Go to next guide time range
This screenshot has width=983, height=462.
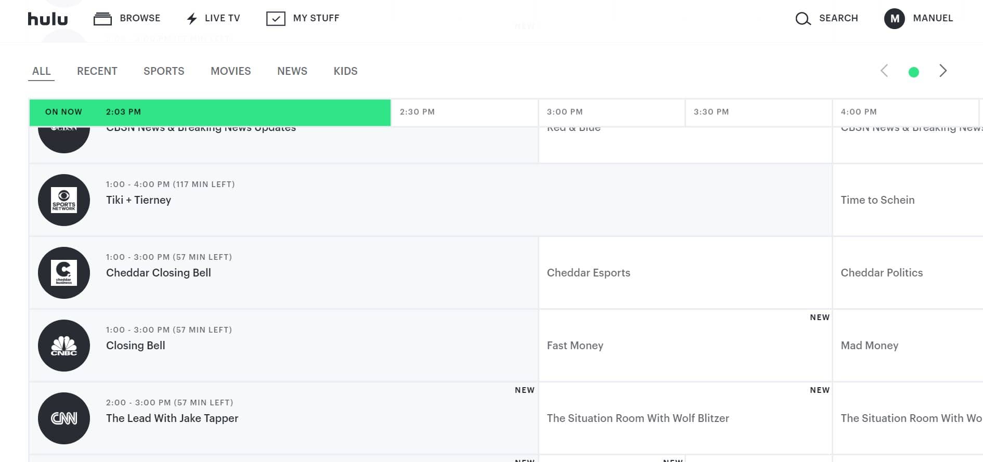click(x=943, y=71)
